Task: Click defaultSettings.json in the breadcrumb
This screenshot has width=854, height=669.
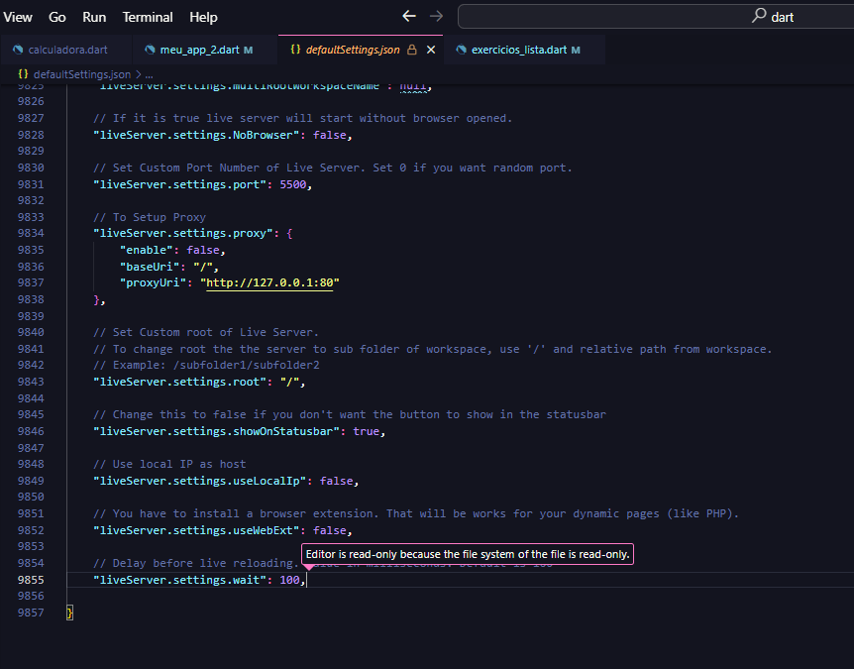Action: tap(82, 74)
